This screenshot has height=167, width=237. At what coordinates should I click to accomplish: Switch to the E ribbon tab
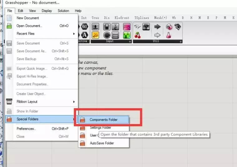tap(208, 18)
